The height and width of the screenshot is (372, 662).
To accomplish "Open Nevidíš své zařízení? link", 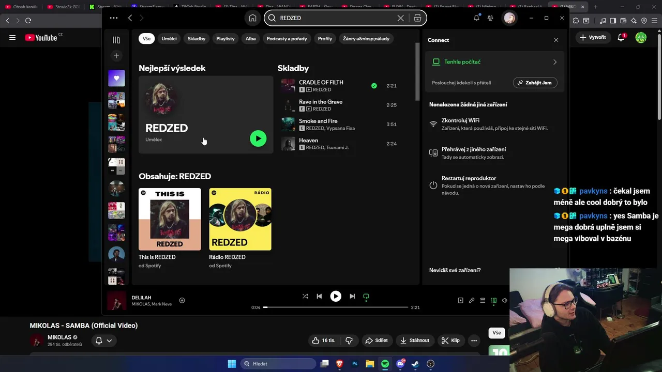I will pyautogui.click(x=455, y=270).
